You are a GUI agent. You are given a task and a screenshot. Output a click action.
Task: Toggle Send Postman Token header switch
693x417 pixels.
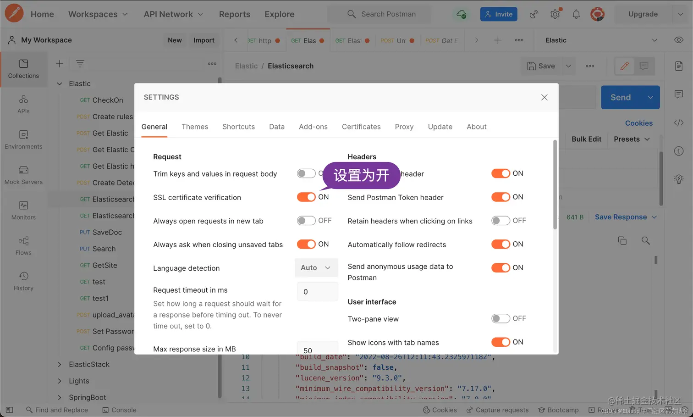pos(500,197)
